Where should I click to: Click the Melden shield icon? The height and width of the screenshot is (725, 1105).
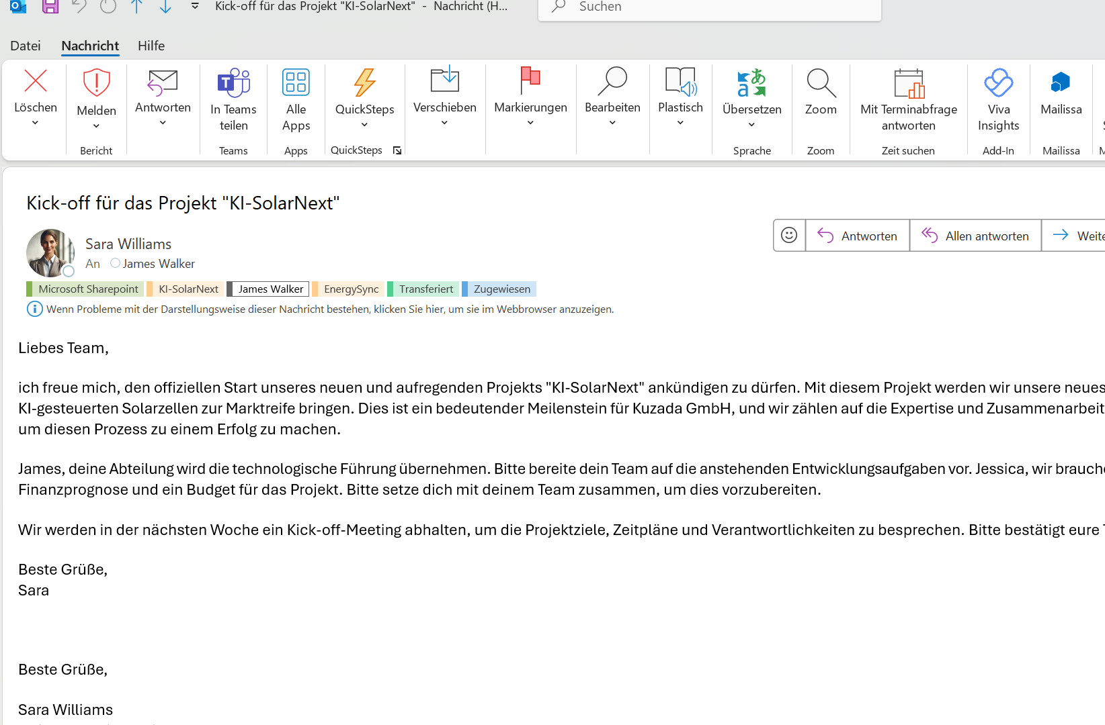point(96,83)
